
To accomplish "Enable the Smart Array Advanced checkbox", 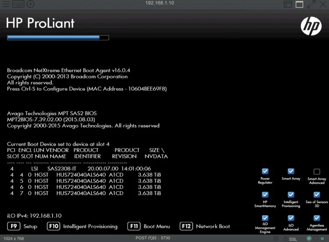I will coord(317,171).
